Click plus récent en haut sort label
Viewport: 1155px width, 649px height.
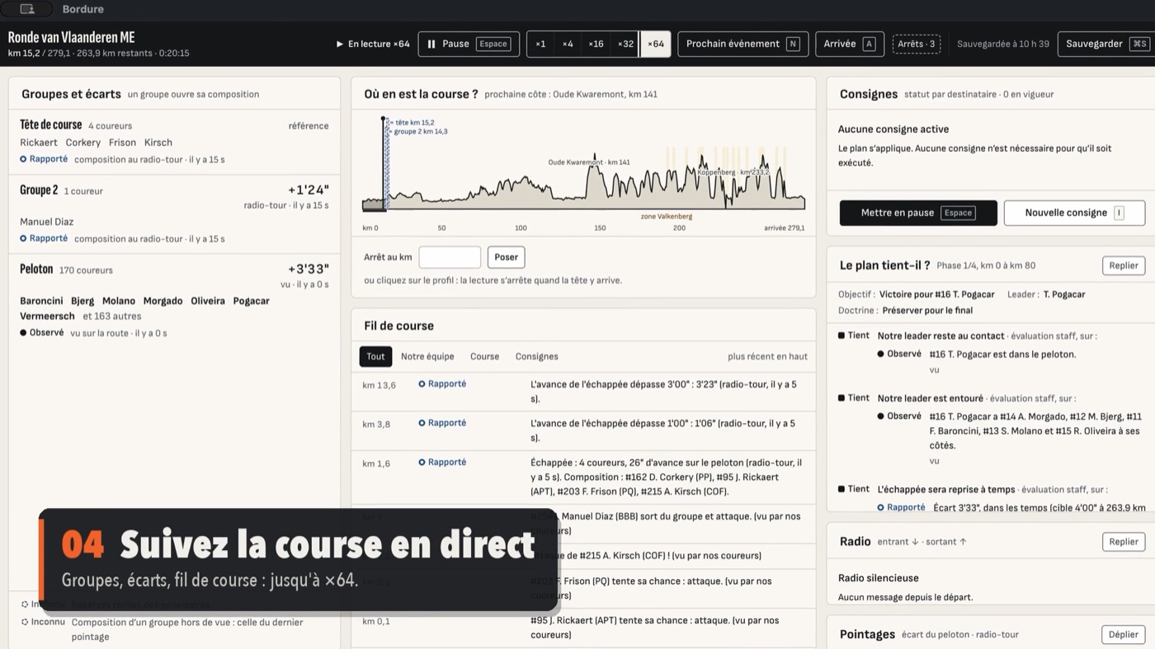point(767,356)
